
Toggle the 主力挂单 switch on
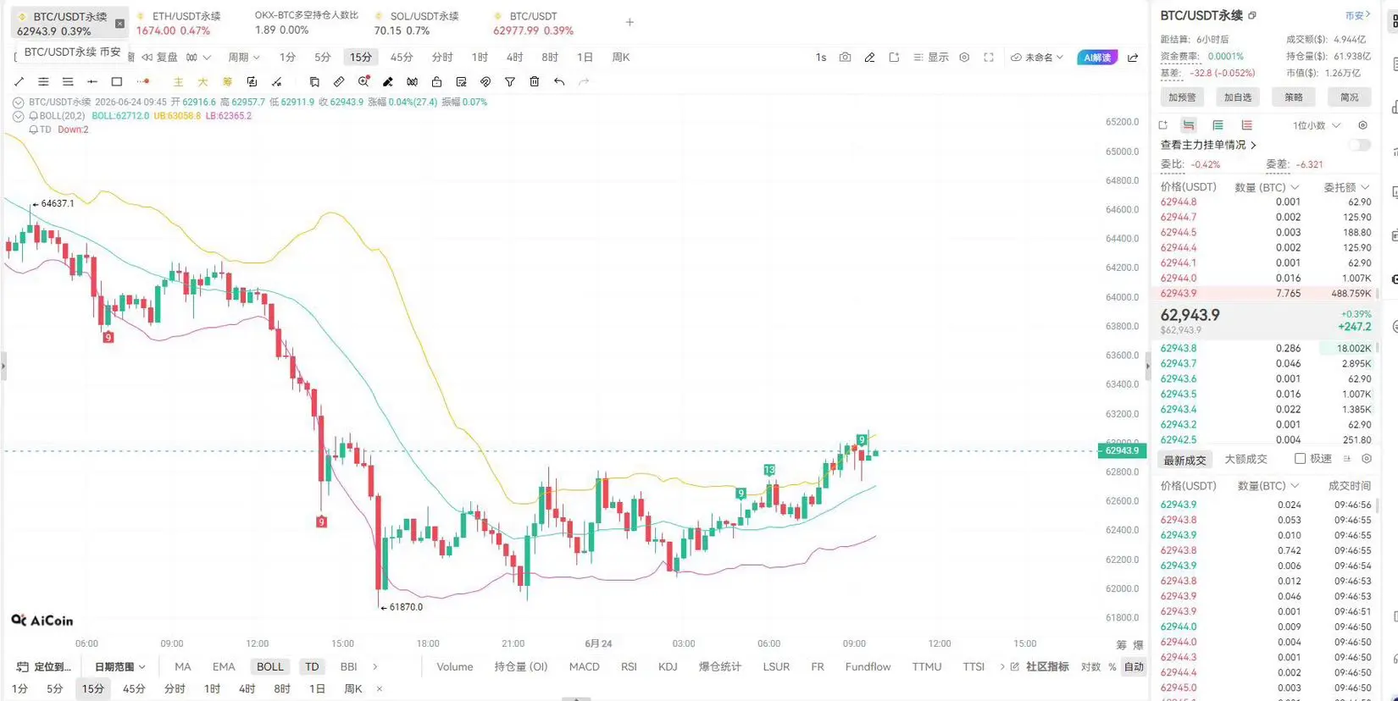point(1359,145)
